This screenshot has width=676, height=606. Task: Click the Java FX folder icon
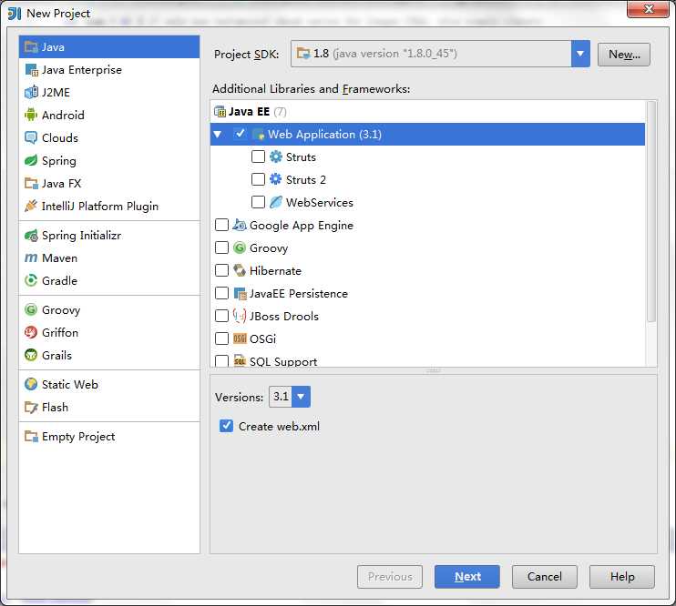pyautogui.click(x=31, y=184)
